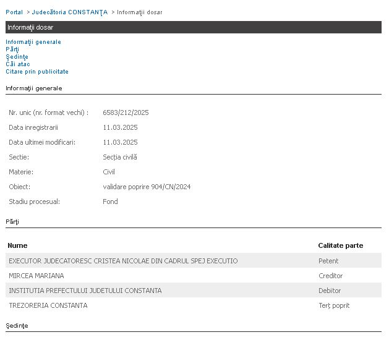Image resolution: width=389 pixels, height=340 pixels.
Task: Click the Debitor role cell
Action: (x=330, y=291)
